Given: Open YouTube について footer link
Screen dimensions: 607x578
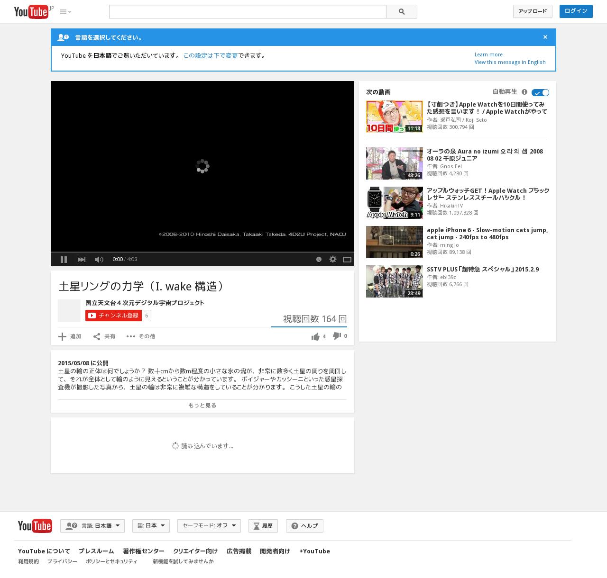Looking at the screenshot, I should point(44,551).
